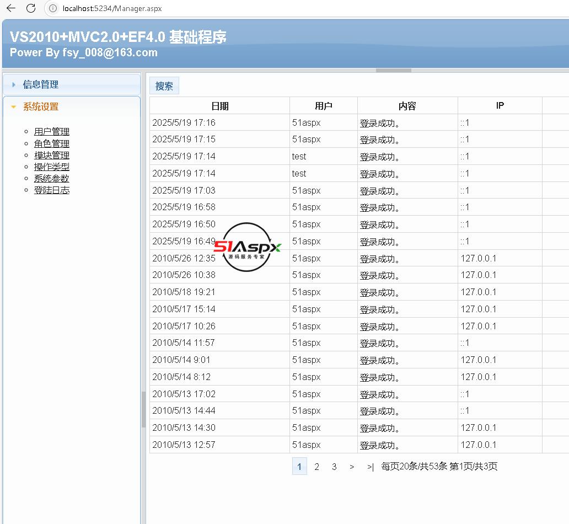569x524 pixels.
Task: Open the 登陆日志 link
Action: pyautogui.click(x=52, y=190)
